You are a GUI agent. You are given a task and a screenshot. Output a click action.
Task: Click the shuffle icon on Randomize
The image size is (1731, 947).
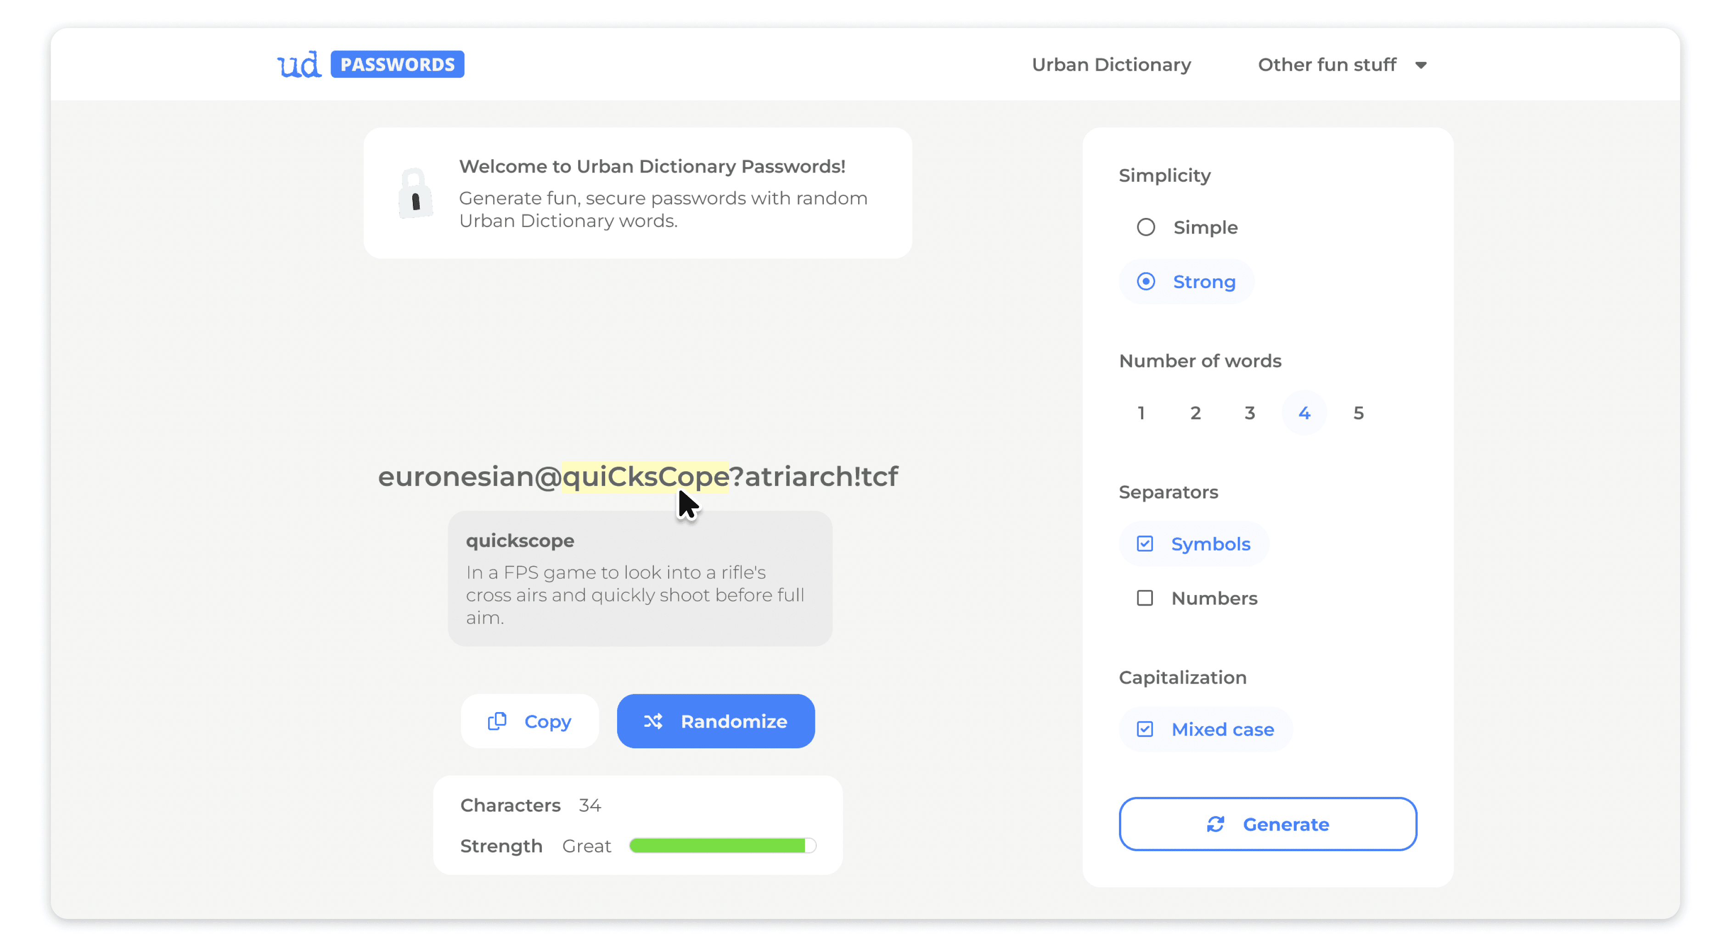point(652,721)
